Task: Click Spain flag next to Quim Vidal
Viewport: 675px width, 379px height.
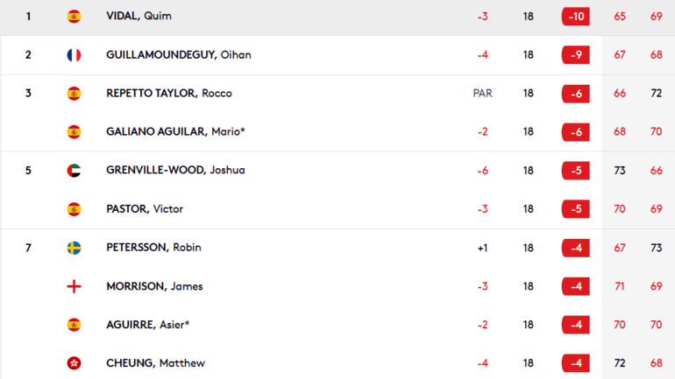Action: coord(74,17)
